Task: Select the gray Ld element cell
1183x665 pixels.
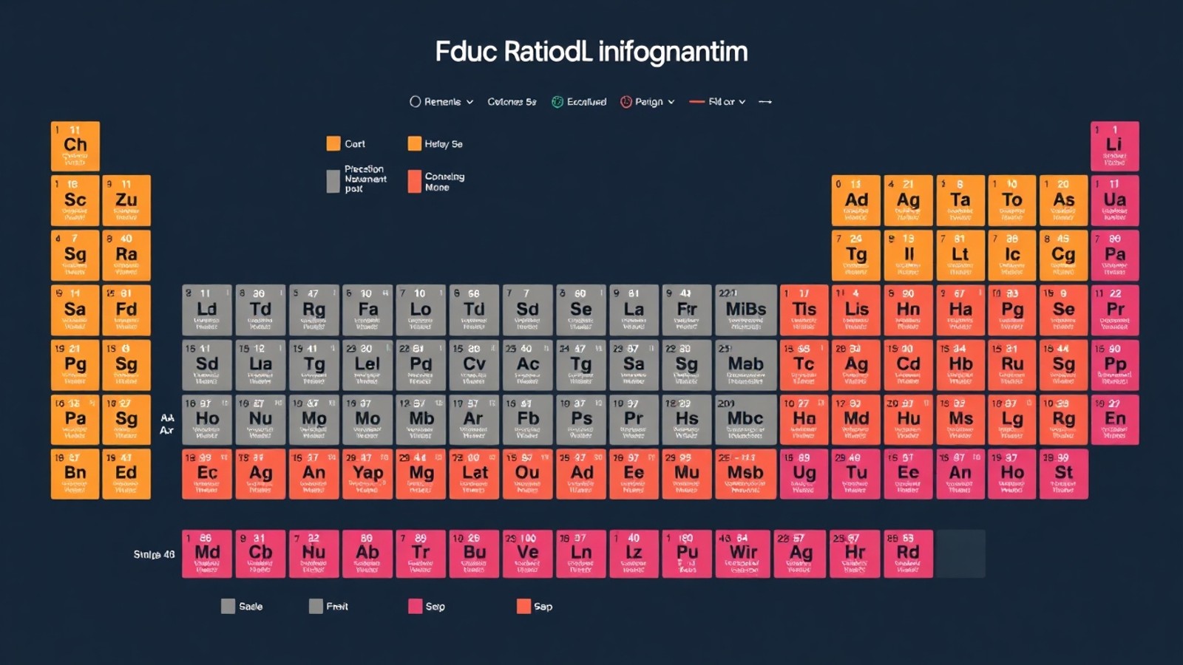Action: [x=207, y=310]
